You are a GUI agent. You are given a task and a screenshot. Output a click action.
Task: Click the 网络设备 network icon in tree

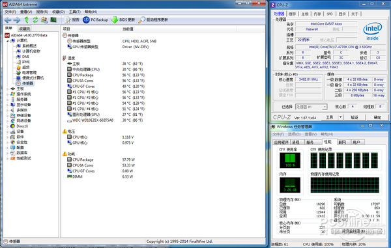pyautogui.click(x=13, y=121)
